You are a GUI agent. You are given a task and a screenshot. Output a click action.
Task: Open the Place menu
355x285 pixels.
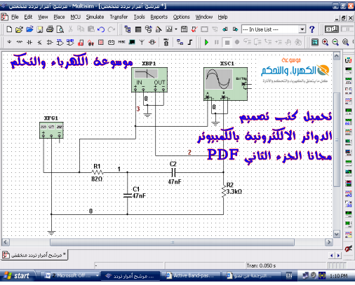pyautogui.click(x=59, y=17)
